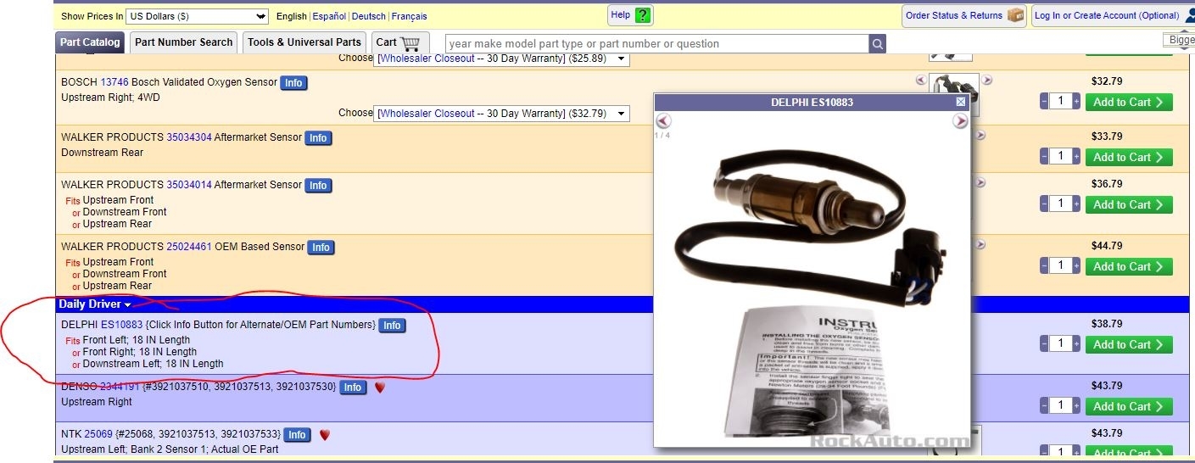
Task: Decrease quantity for the $36.79 item
Action: [1044, 204]
